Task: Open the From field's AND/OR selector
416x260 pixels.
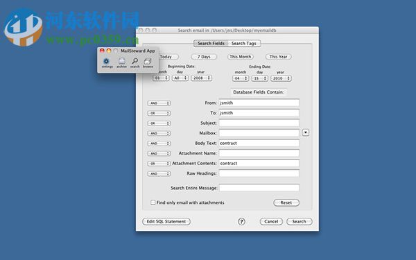Action: (x=159, y=103)
